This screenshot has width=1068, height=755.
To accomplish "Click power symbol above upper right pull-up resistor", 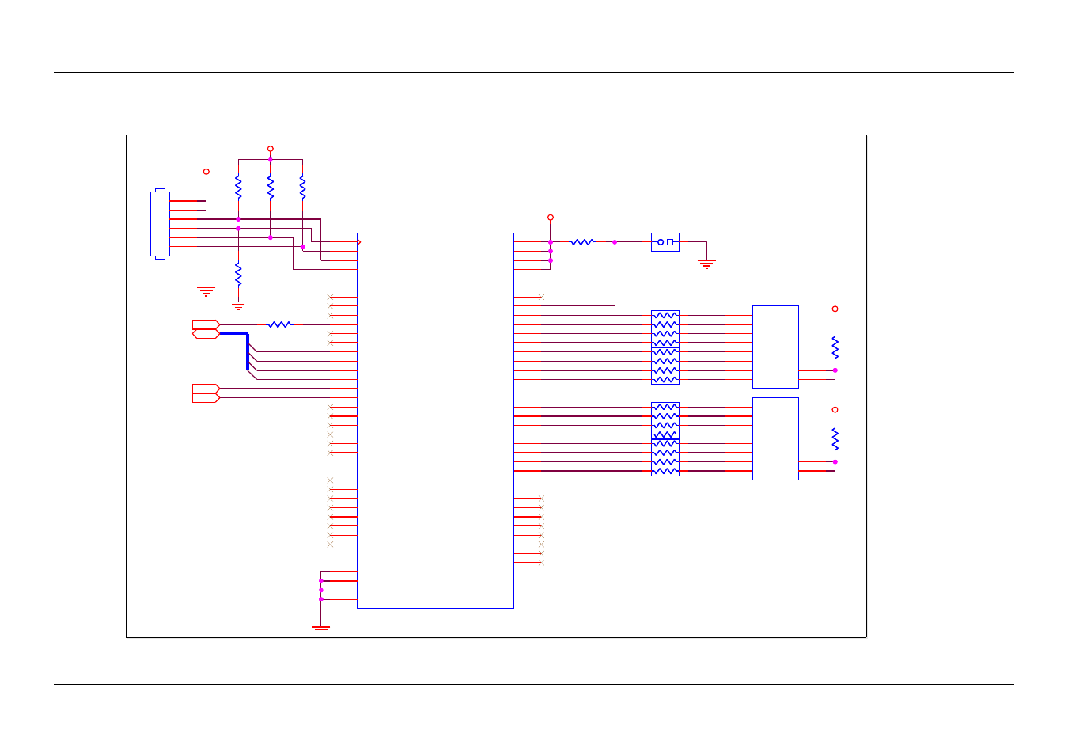I will [835, 309].
